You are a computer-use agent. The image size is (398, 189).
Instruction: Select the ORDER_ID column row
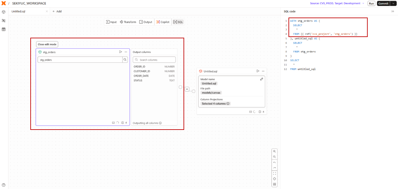tap(154, 67)
